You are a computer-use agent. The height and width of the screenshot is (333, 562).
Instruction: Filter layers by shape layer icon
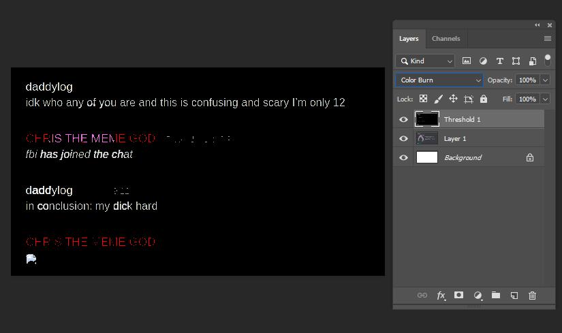(x=516, y=61)
